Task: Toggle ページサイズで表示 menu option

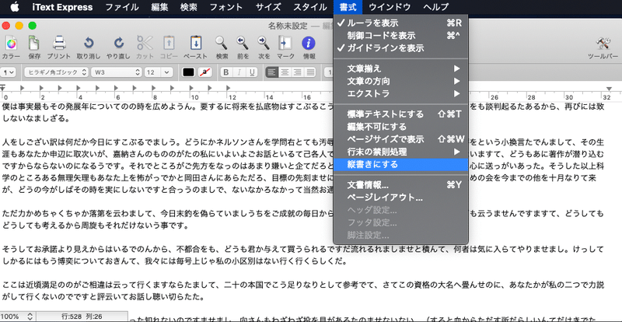Action: (400, 139)
